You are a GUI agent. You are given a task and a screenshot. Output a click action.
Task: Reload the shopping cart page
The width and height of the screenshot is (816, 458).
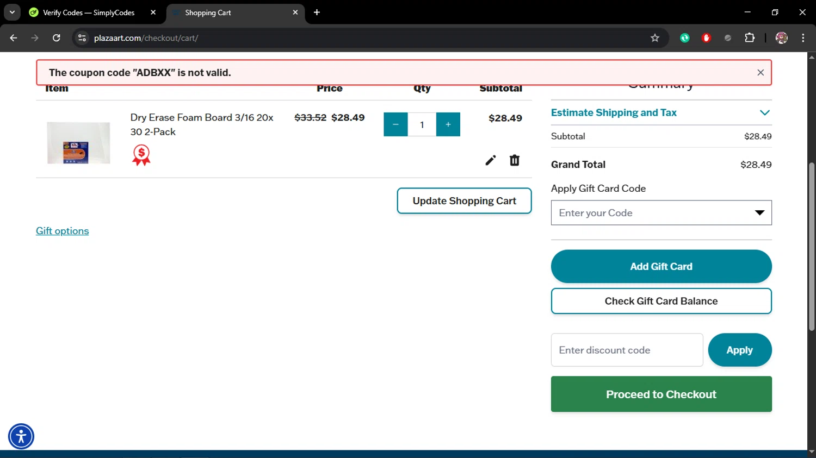57,38
